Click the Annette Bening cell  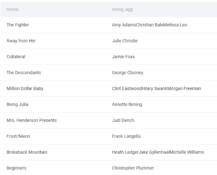127,104
